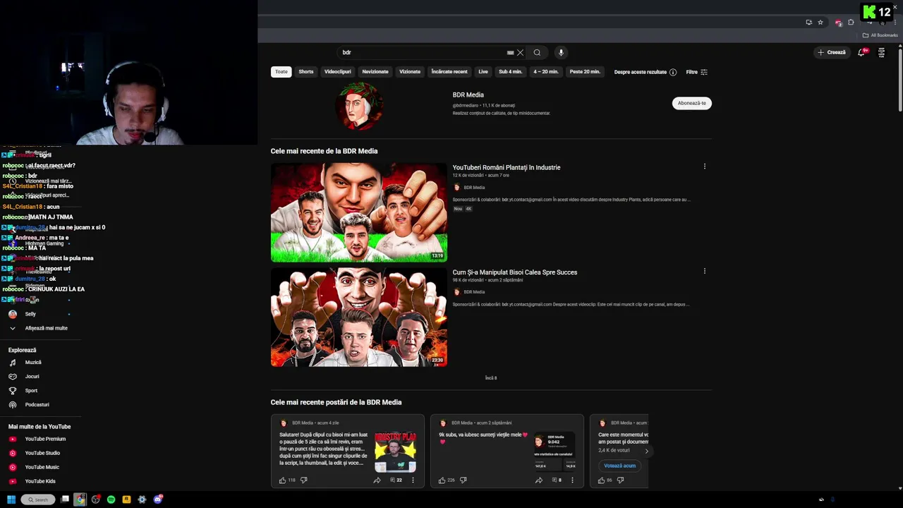This screenshot has width=903, height=508.
Task: Subscribe with the Abonează-te button
Action: point(691,103)
